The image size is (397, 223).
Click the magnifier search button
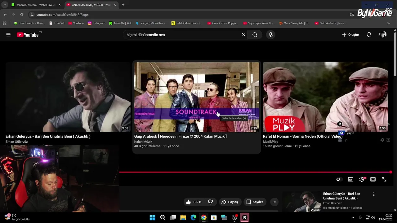coord(255,35)
